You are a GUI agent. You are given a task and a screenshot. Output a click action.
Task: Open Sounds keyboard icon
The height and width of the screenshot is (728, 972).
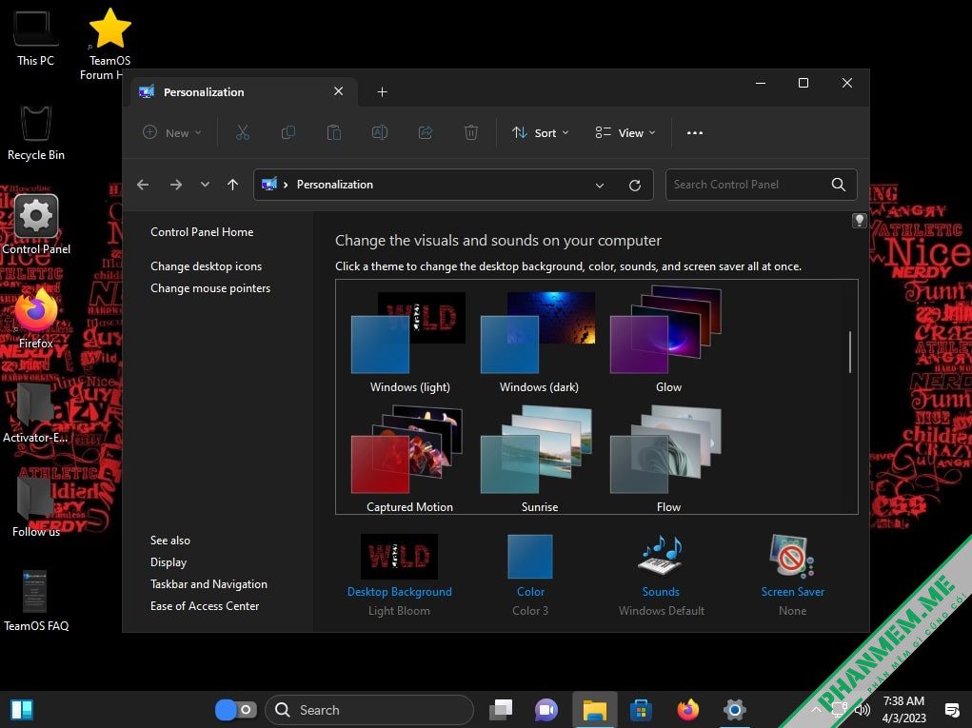tap(661, 555)
